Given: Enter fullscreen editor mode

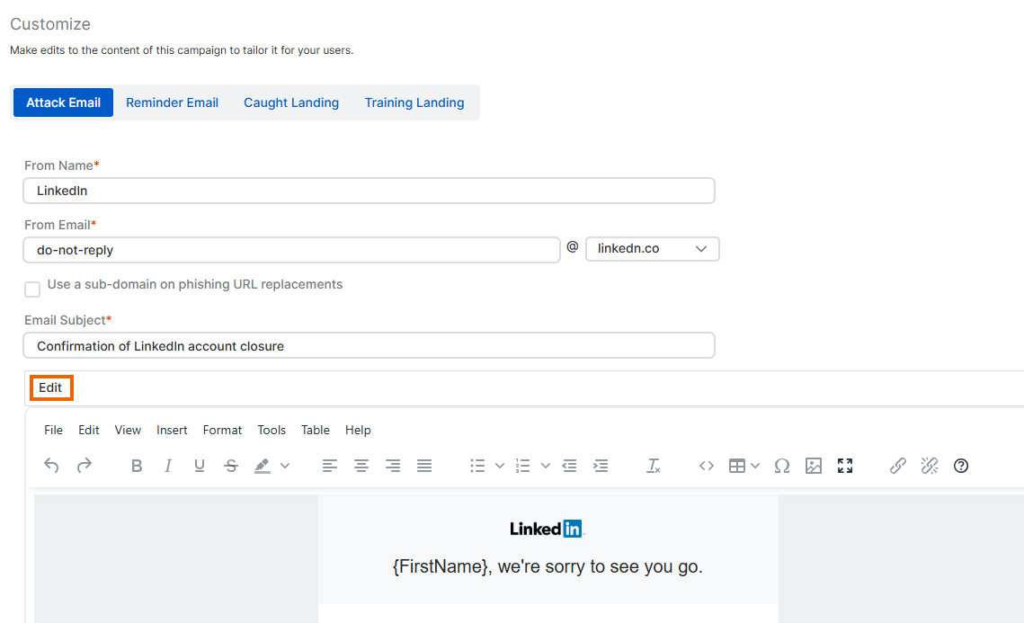Looking at the screenshot, I should click(845, 466).
